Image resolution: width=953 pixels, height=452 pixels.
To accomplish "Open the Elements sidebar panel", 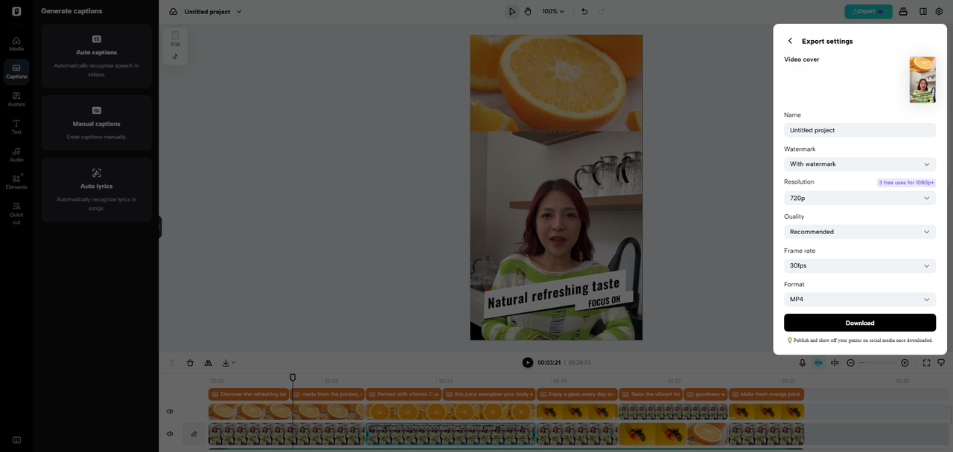I will [16, 182].
